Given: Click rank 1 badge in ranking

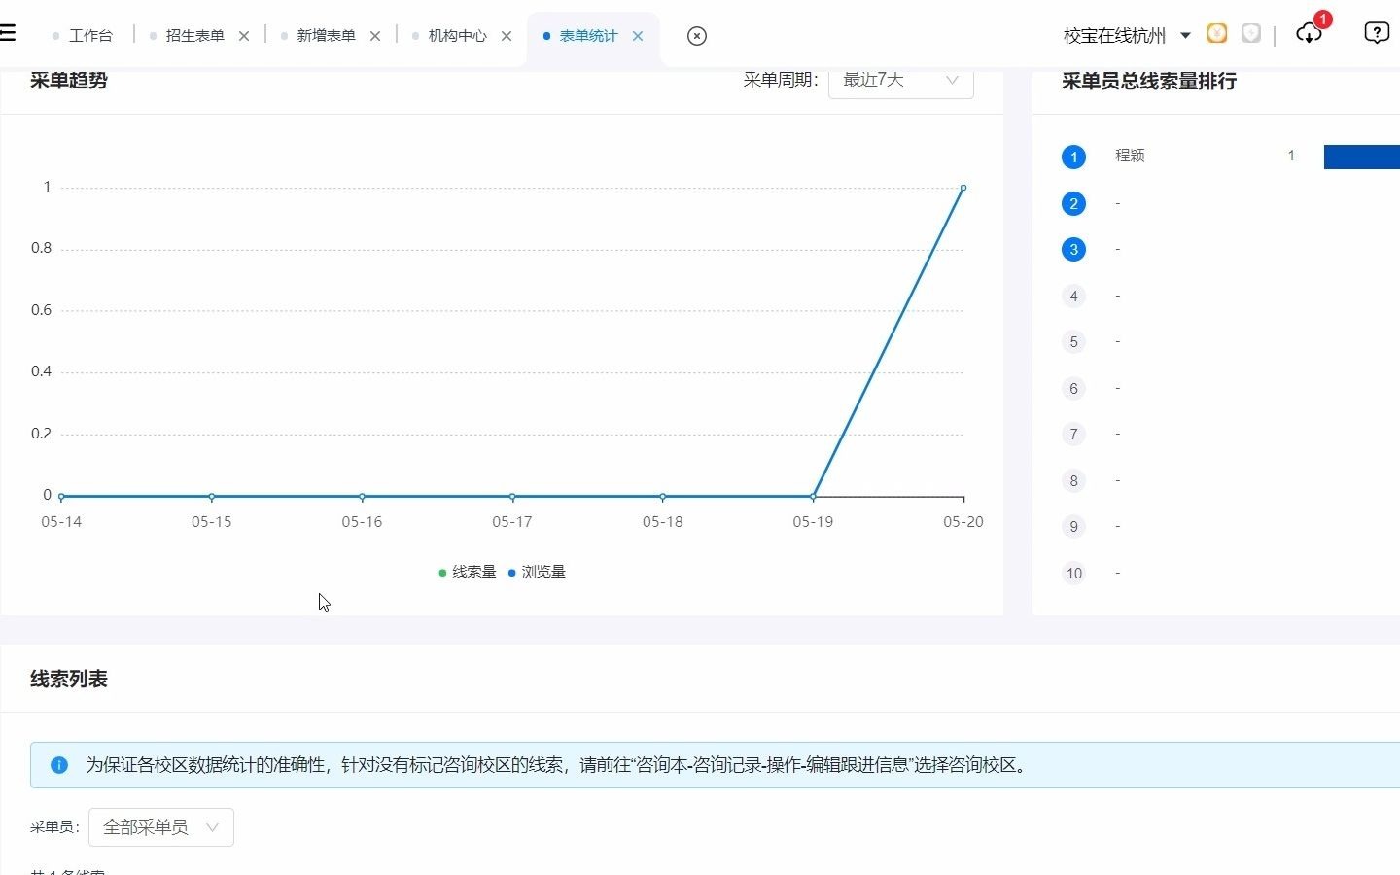Looking at the screenshot, I should pyautogui.click(x=1073, y=157).
